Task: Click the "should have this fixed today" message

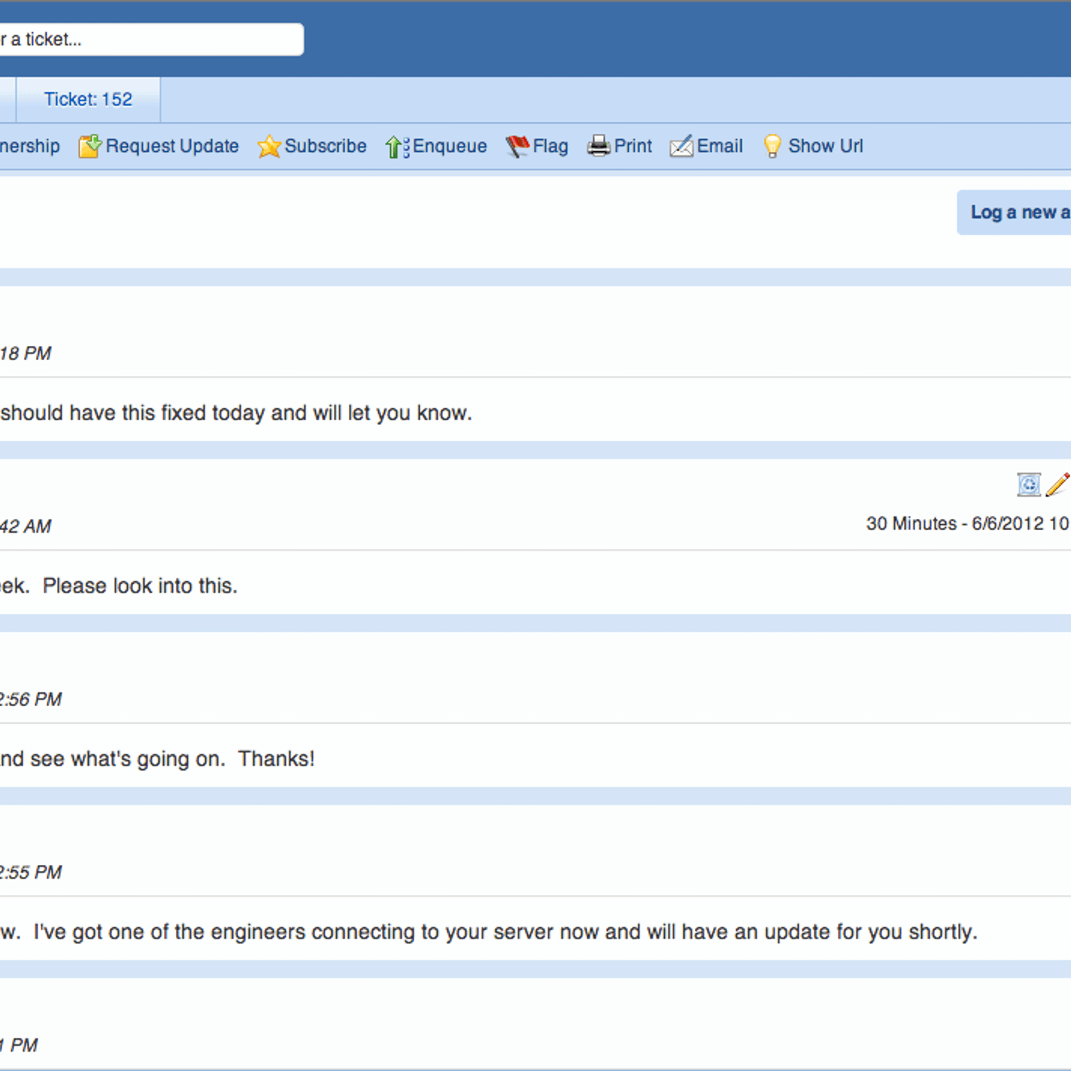Action: pos(236,413)
